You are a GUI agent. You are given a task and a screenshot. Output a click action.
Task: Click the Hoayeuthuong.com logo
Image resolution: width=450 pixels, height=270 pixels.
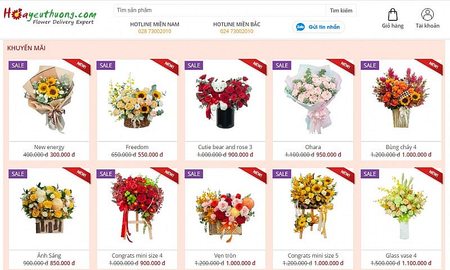[x=49, y=16]
